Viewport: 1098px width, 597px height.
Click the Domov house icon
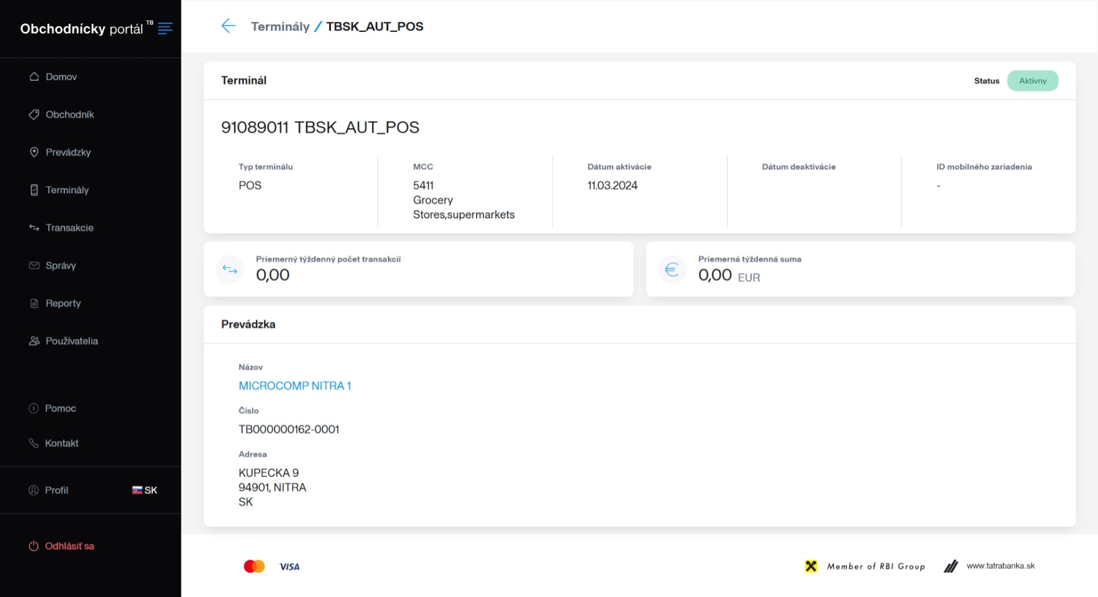pos(34,77)
